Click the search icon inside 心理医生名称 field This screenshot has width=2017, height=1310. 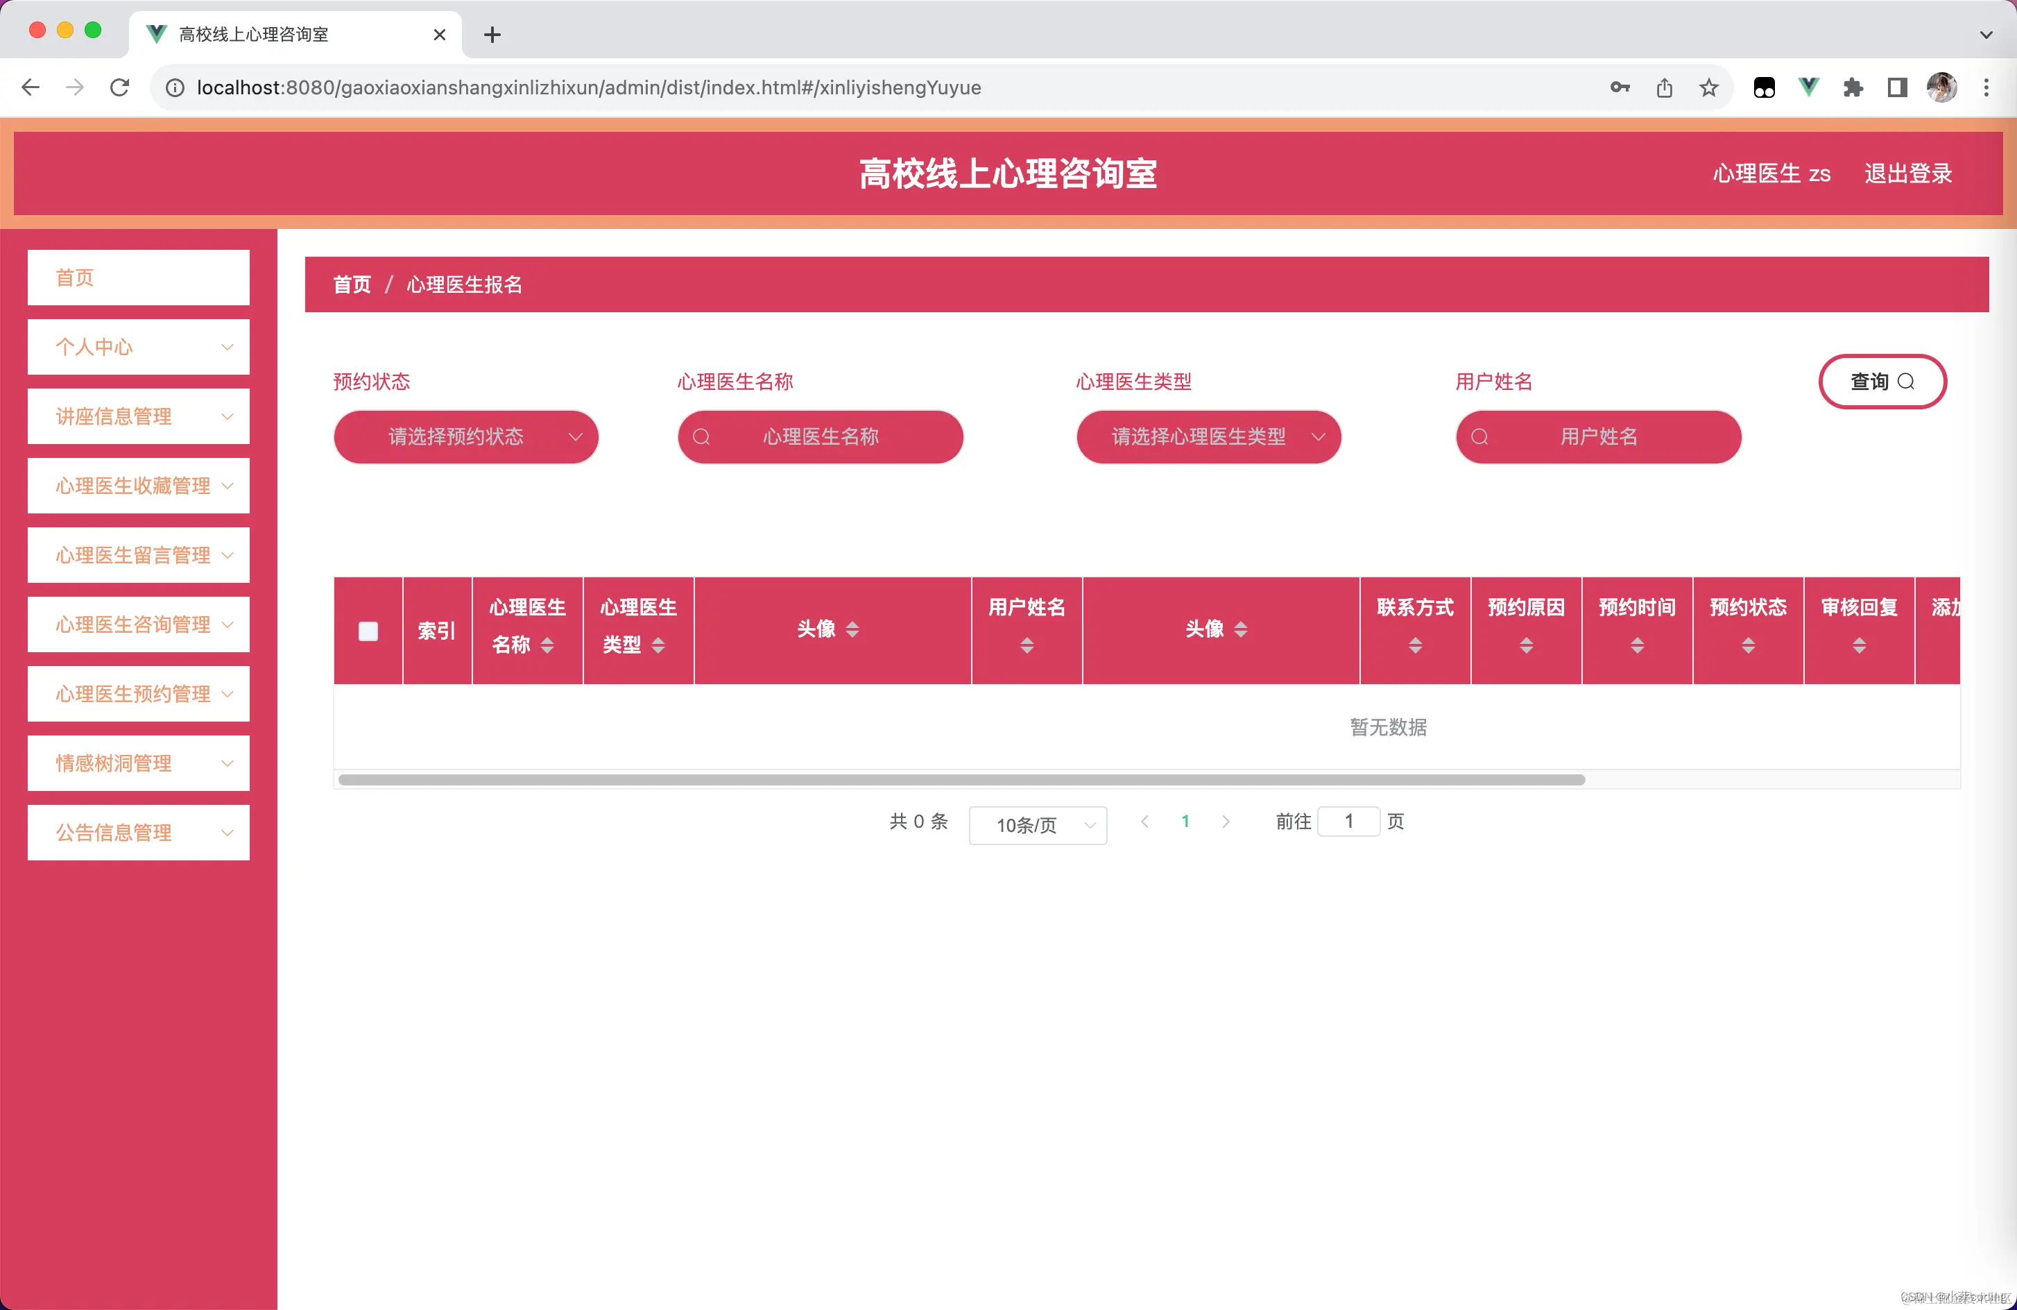(x=702, y=436)
